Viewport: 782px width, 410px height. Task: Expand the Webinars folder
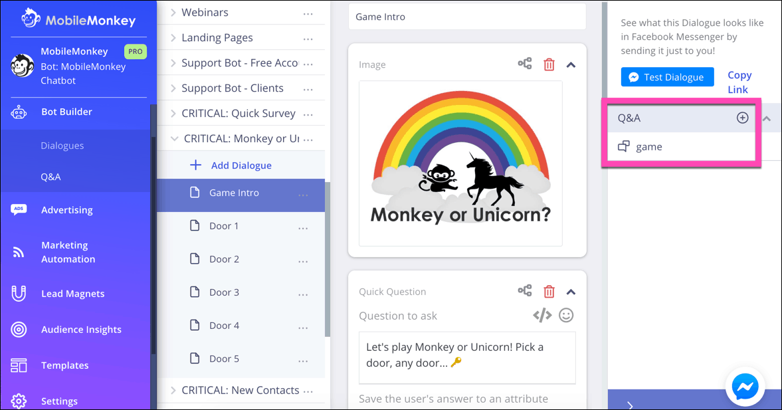pyautogui.click(x=173, y=13)
